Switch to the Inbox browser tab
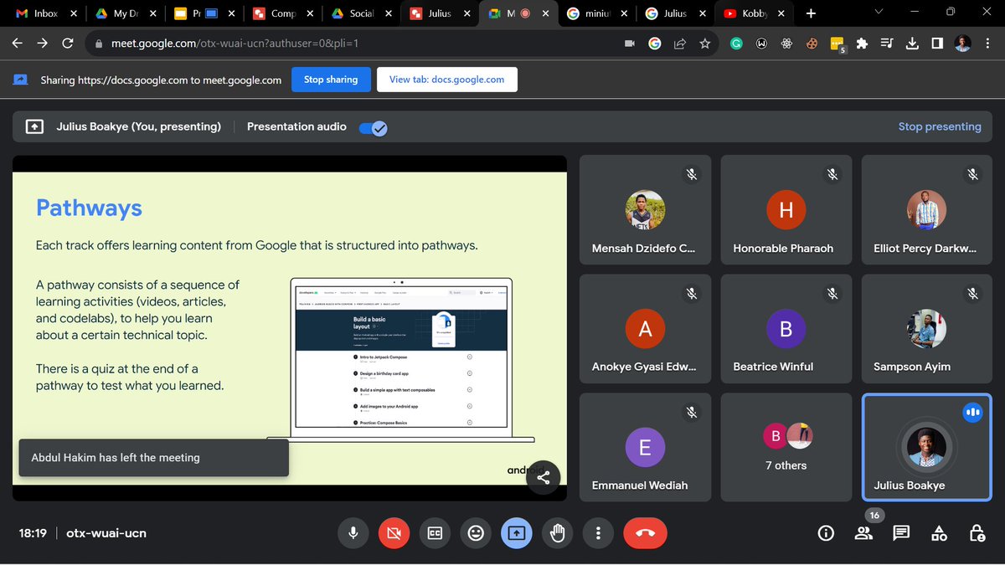This screenshot has height=565, width=1005. 46,13
